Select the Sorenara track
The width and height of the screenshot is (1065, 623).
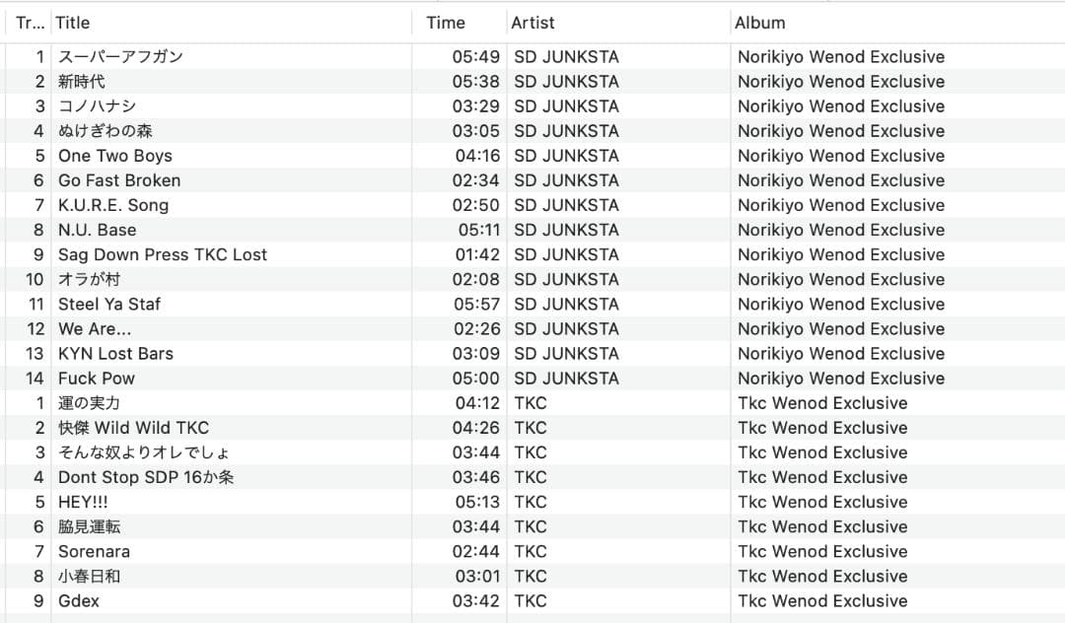(94, 551)
